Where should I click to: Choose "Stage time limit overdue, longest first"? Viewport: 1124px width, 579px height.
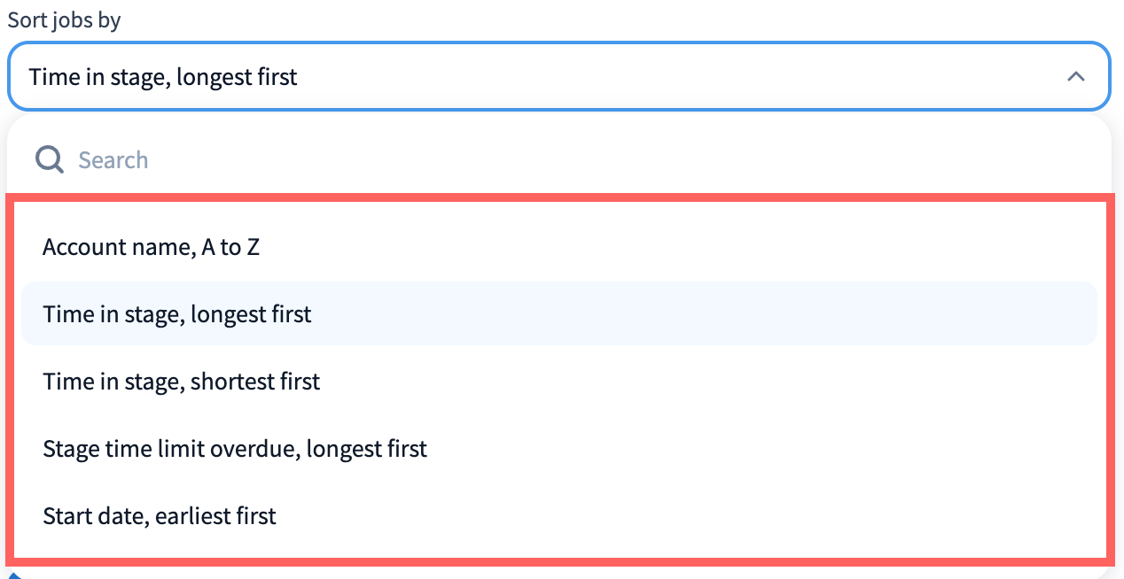click(235, 449)
